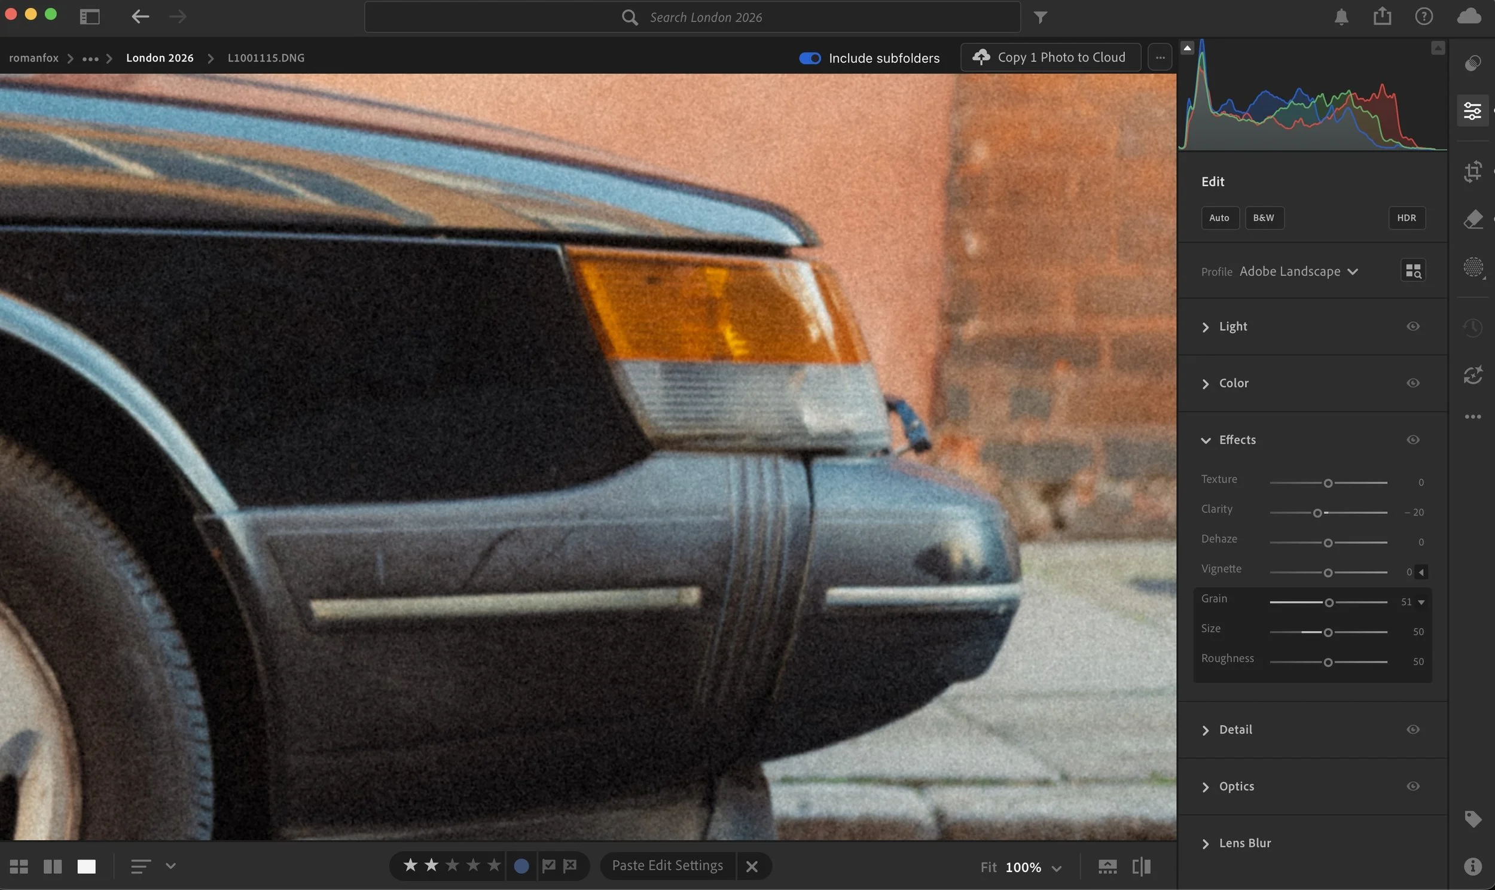Viewport: 1495px width, 890px height.
Task: Open the Masking tool icon
Action: 1472,267
